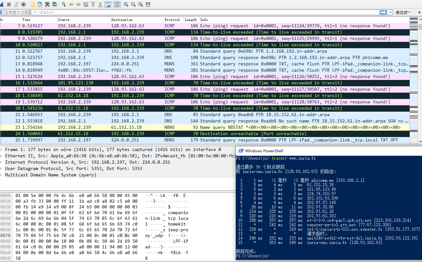
Task: Select packet 16 from 101.95.123.130
Action: click(x=204, y=83)
